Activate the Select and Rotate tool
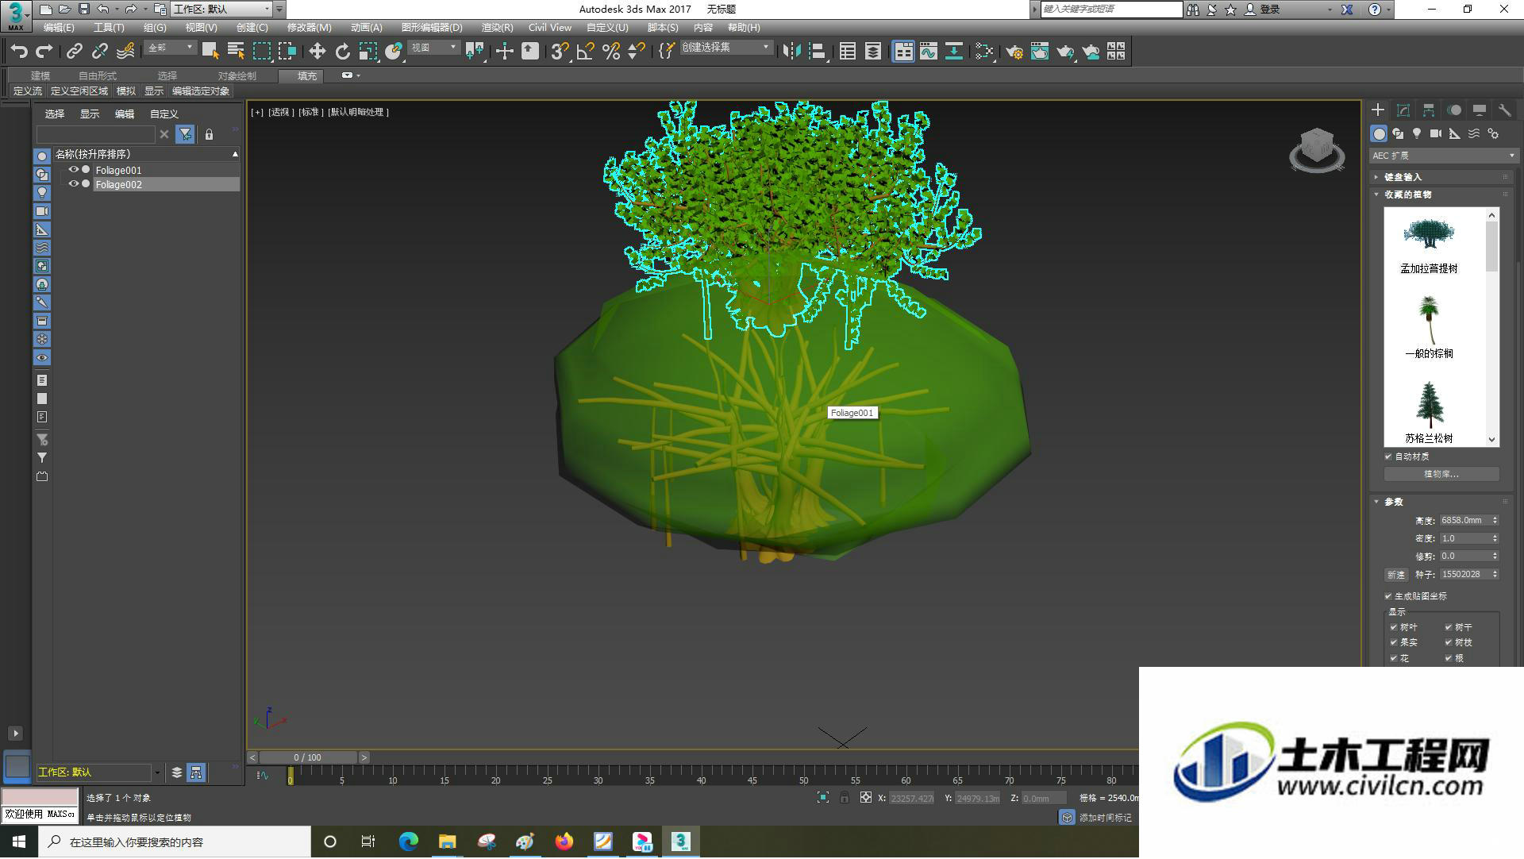Viewport: 1524px width, 859px height. [342, 52]
